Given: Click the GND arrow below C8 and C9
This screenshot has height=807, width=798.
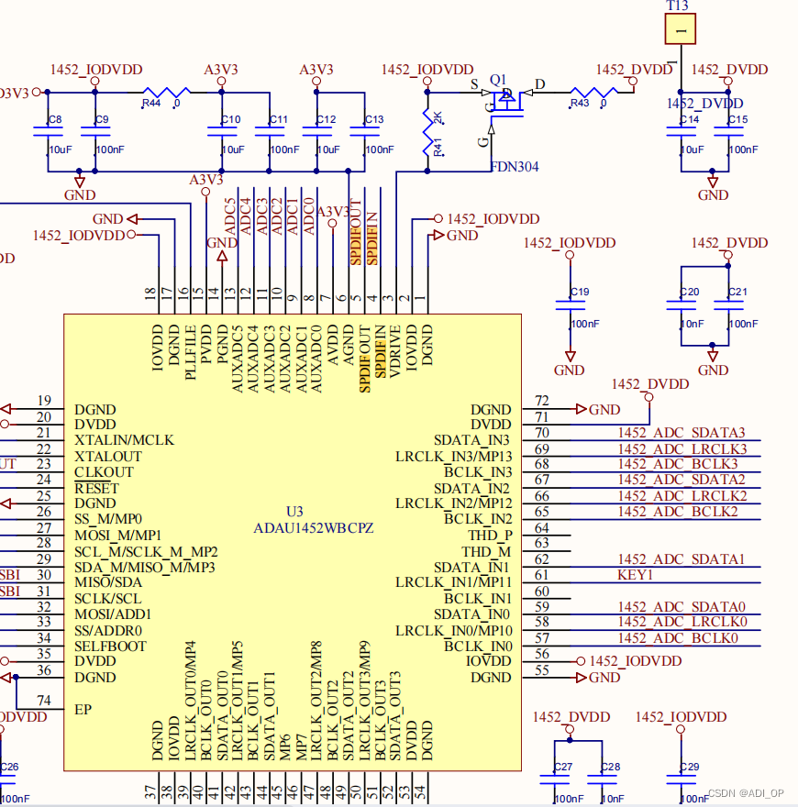Looking at the screenshot, I should tap(79, 182).
